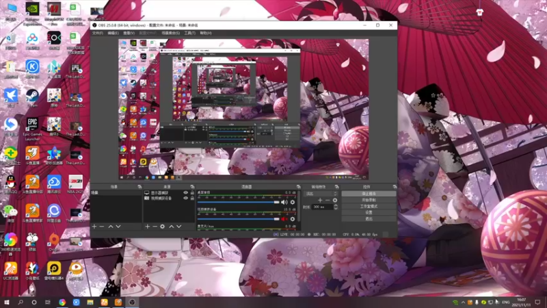Screen dimensions: 547x308
Task: Add a transition with the plus icon
Action: (320, 200)
